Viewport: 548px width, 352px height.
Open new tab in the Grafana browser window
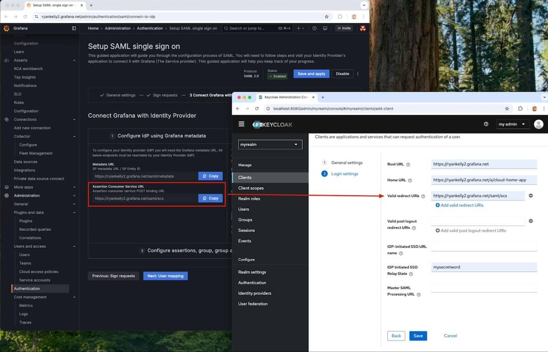(91, 5)
